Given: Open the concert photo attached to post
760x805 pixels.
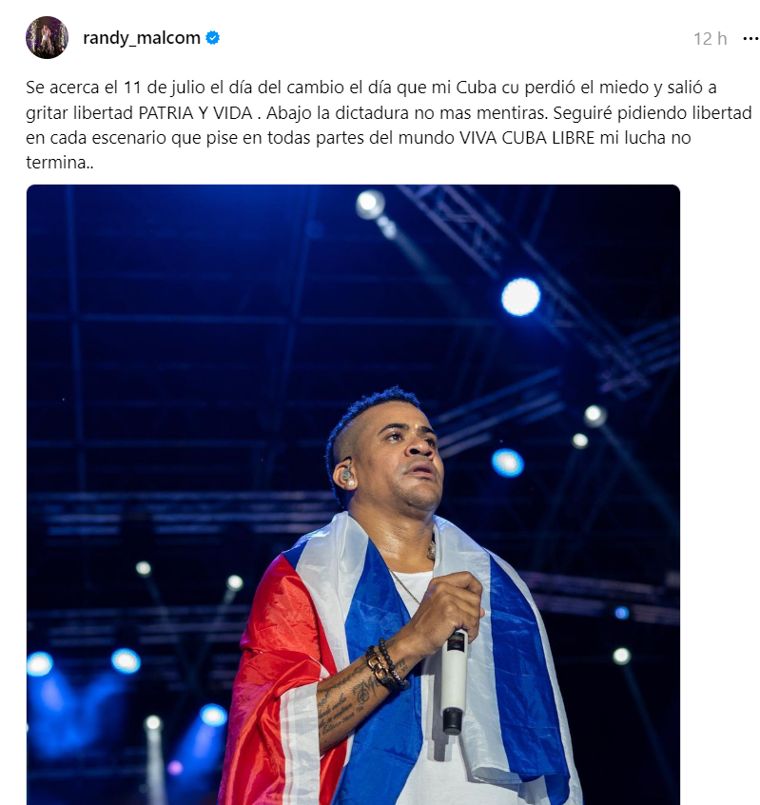Looking at the screenshot, I should point(353,495).
